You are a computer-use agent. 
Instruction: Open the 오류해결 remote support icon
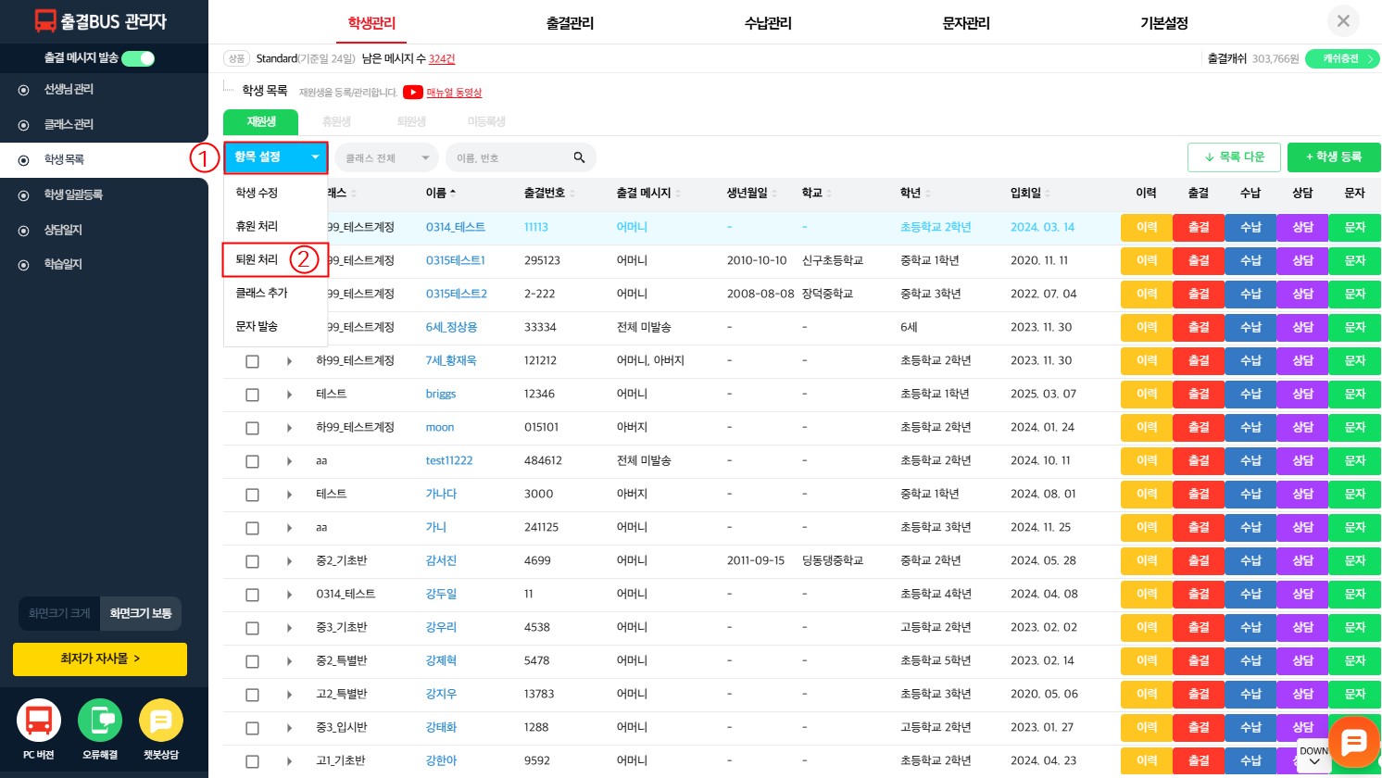click(100, 721)
